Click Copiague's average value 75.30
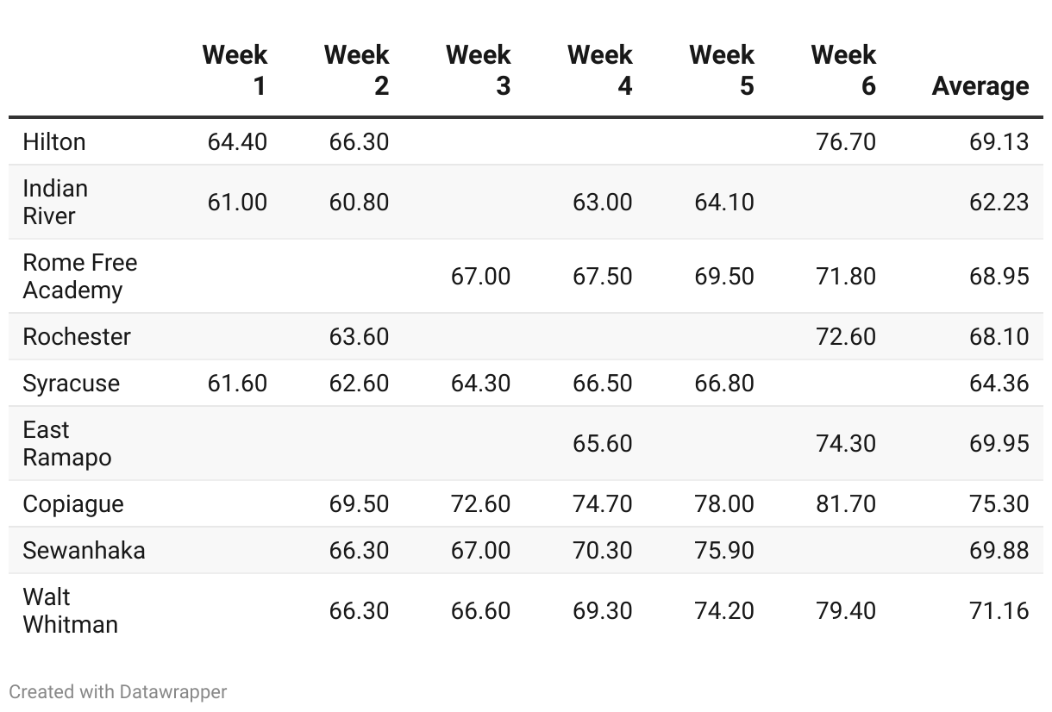The width and height of the screenshot is (1052, 712). click(999, 503)
